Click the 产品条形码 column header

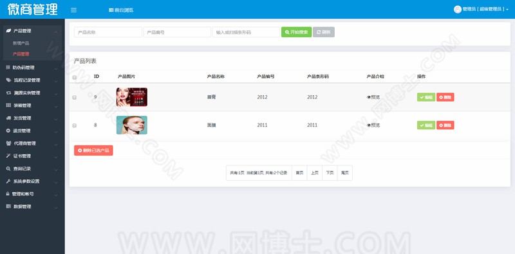(x=317, y=77)
